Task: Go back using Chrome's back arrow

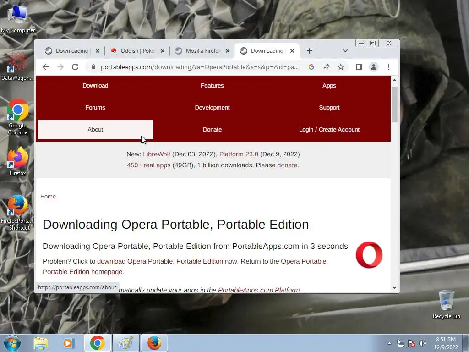Action: coord(46,67)
